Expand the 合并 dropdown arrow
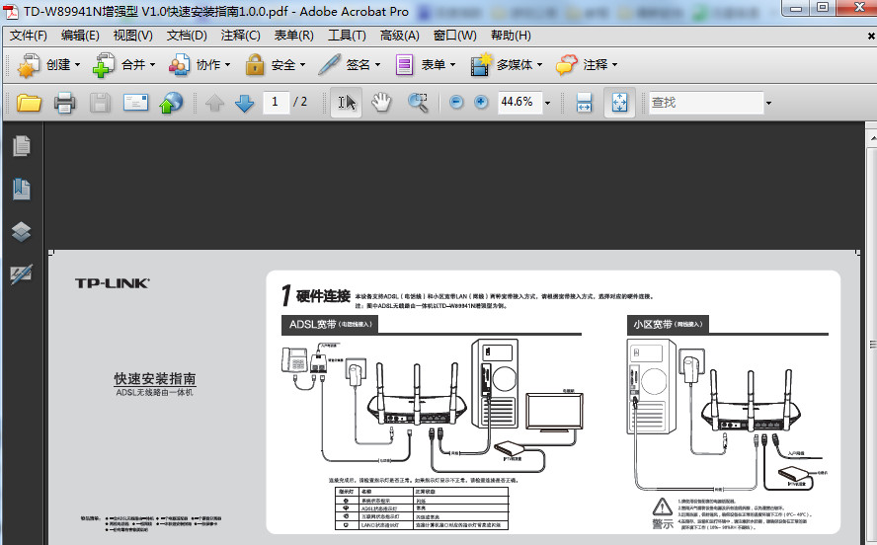 pos(153,65)
